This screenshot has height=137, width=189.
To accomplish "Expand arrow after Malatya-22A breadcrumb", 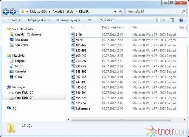I will (x=50, y=12).
